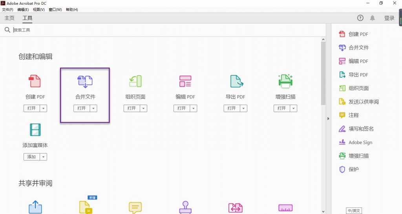Screen dimensions: 402x214
Task: Click the 创建 PDF tool icon in main grid
Action: [x=35, y=81]
